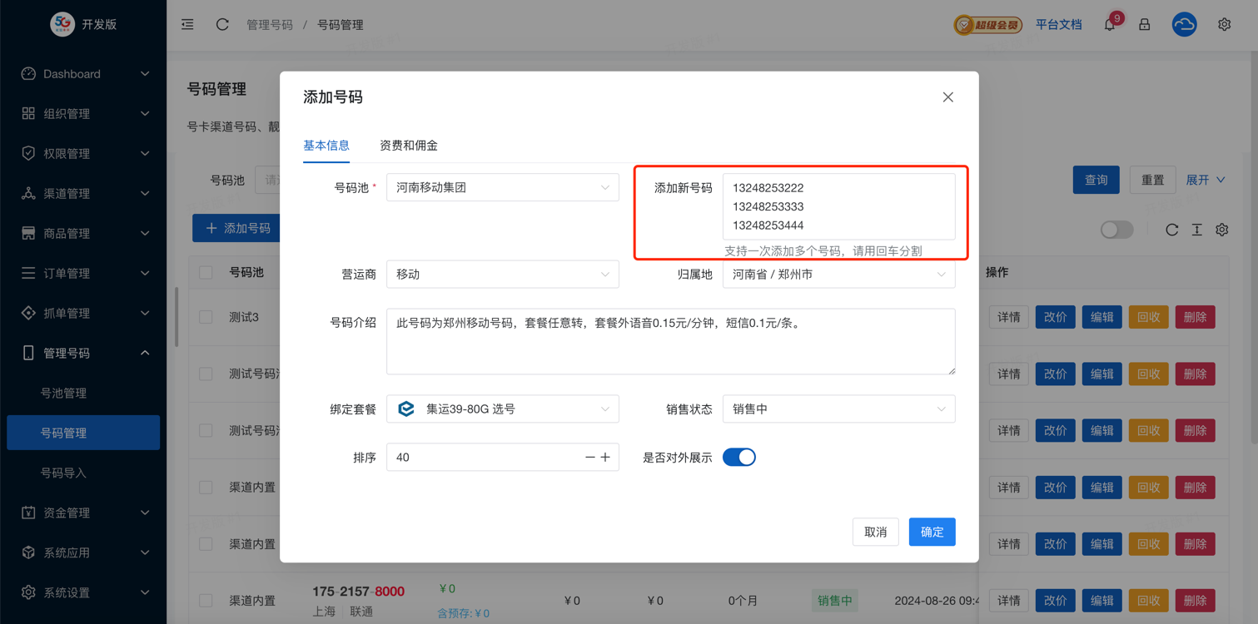Collapse the sidebar menu icon

187,25
